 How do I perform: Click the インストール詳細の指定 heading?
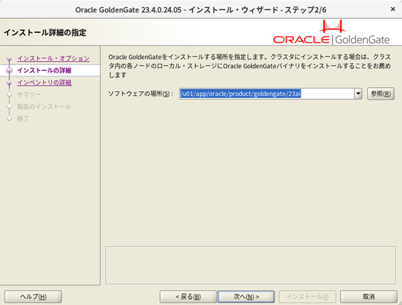(45, 33)
